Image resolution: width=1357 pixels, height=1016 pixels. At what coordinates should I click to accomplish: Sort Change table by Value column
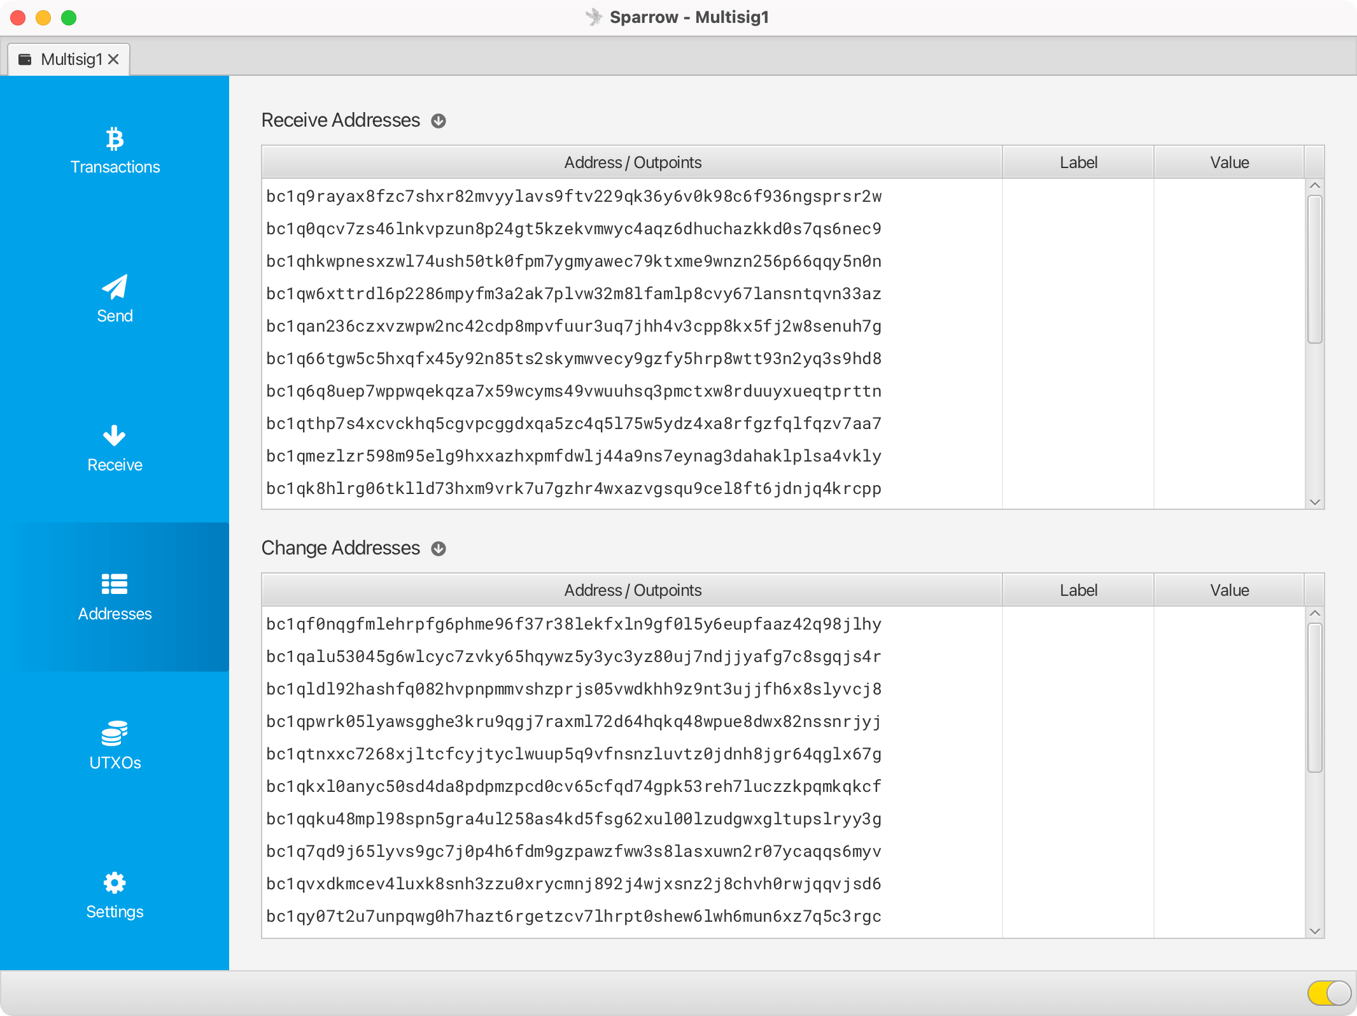[x=1229, y=590]
